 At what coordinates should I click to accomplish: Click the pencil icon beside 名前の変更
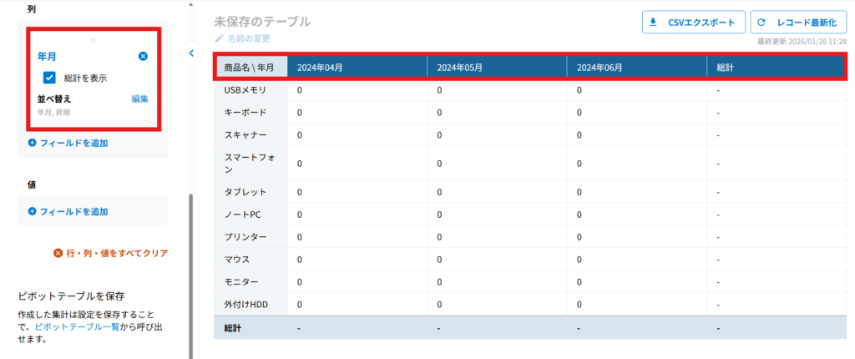220,38
